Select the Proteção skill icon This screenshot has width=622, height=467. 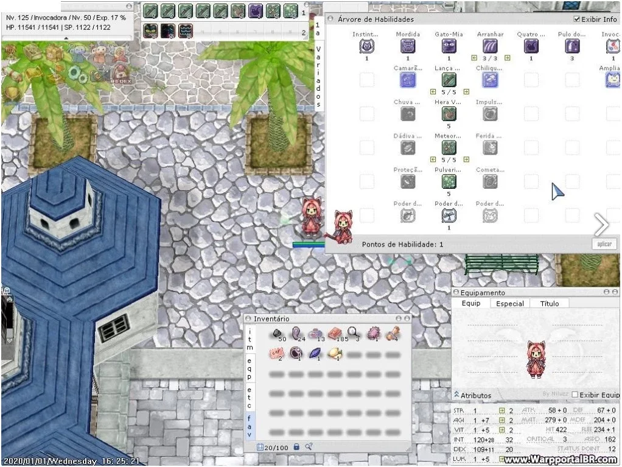point(407,181)
